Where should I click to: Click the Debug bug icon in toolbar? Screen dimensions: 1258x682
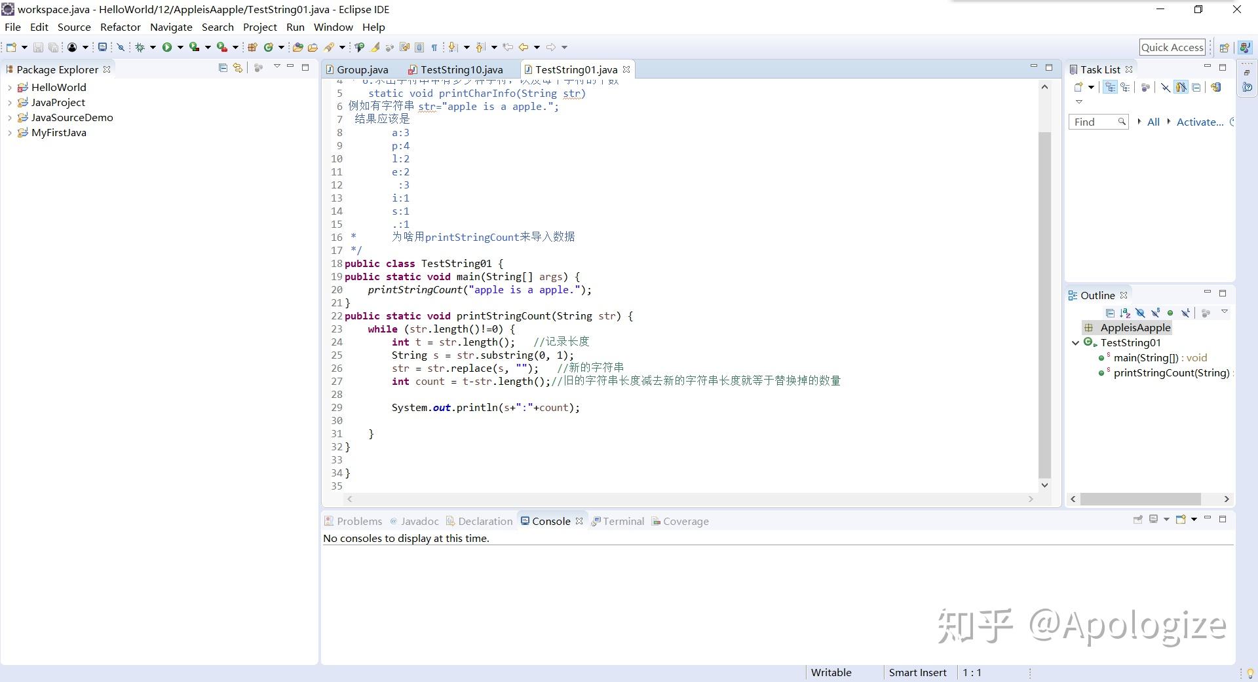click(x=140, y=47)
